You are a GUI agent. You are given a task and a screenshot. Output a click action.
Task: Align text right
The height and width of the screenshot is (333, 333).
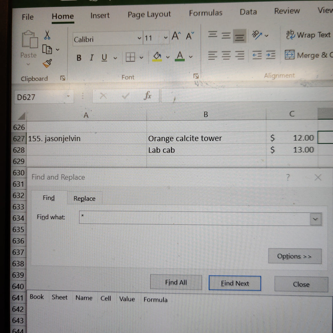(x=240, y=55)
